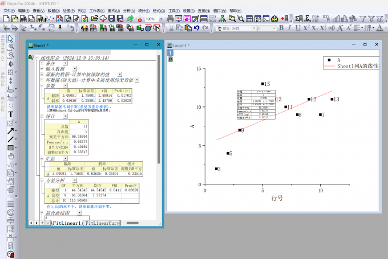Switch to the FitLinear1 sheet tab

click(66, 223)
